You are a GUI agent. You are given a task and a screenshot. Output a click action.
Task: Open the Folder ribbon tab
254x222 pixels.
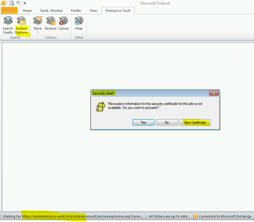click(x=76, y=11)
